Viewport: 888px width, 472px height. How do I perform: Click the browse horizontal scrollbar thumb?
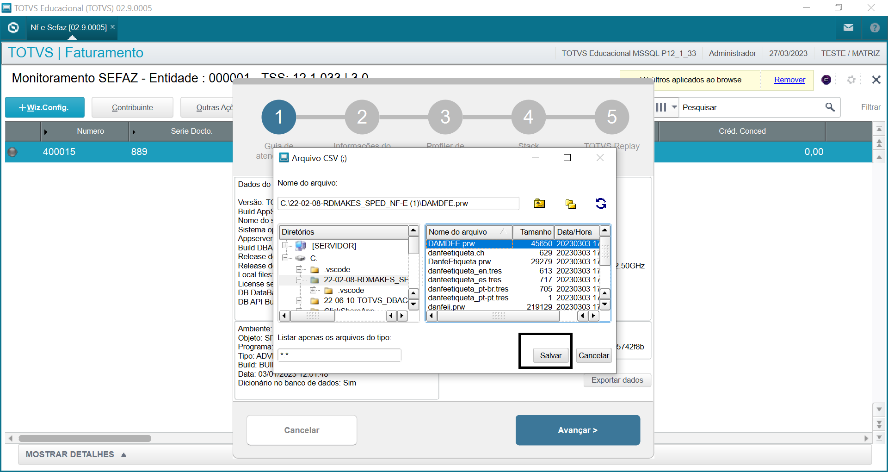point(85,438)
